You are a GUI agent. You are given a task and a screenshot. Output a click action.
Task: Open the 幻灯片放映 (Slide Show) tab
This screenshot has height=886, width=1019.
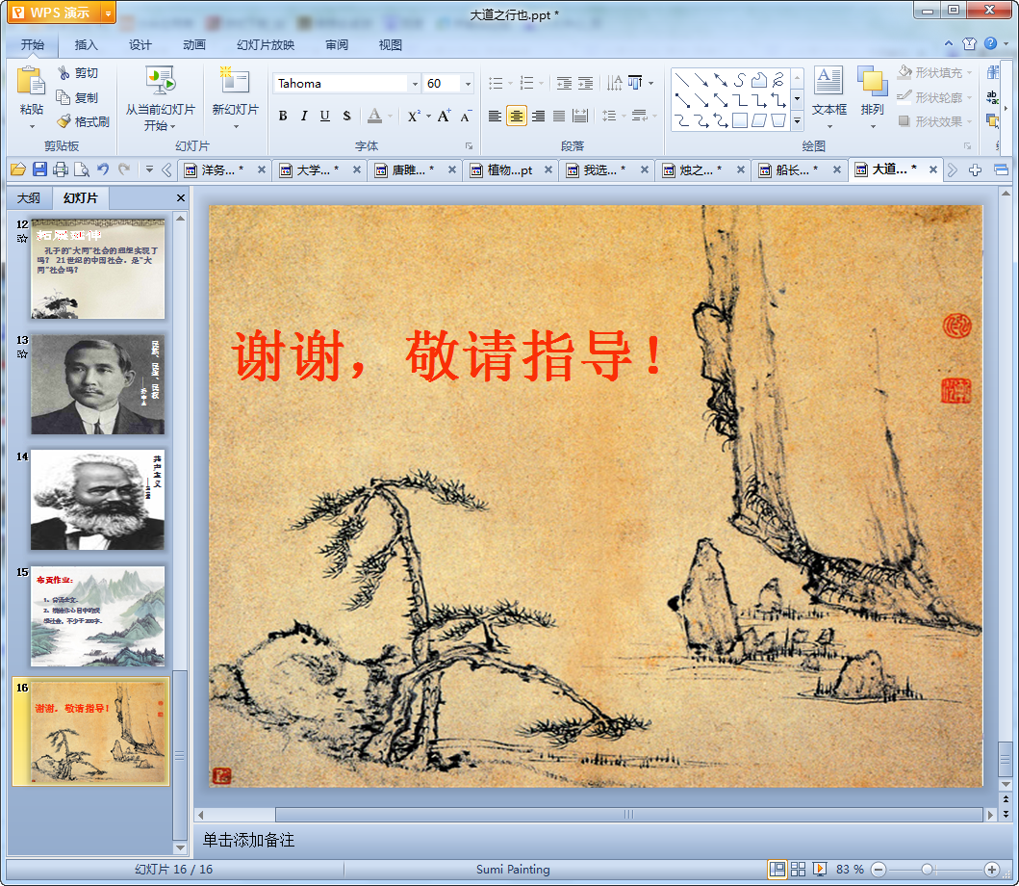(266, 45)
